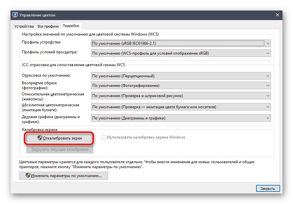Switch to the Устройства tab
Image resolution: width=293 pixels, height=204 pixels.
tap(23, 26)
